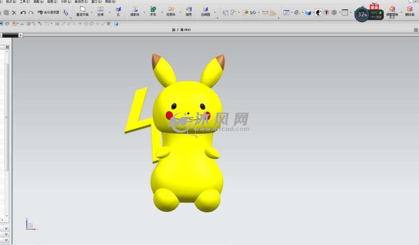Click the gear with diamond icon
This screenshot has height=245, width=419.
pos(245,13)
